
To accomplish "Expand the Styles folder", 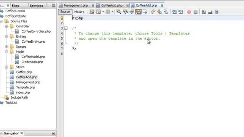I will (x=6, y=67).
